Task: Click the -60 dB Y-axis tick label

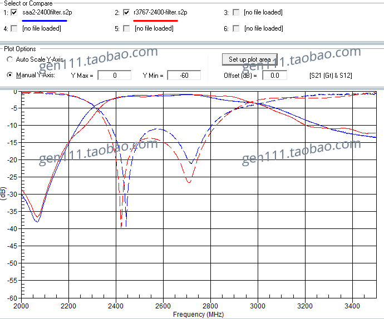Action: coord(12,298)
